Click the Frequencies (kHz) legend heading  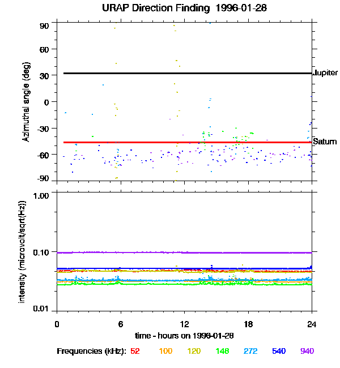(x=92, y=351)
